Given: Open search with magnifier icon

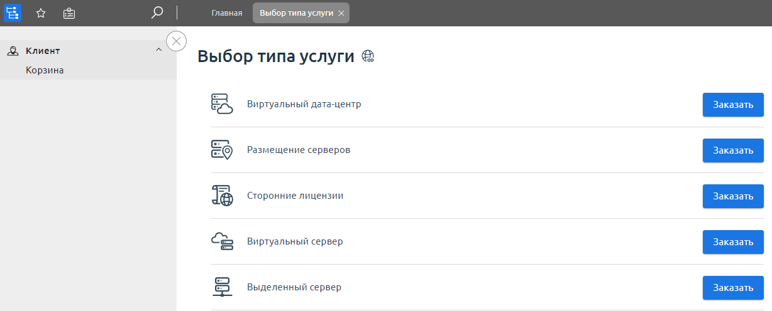Looking at the screenshot, I should pos(157,13).
